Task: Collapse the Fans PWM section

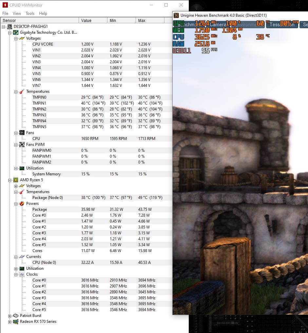Action: point(16,145)
